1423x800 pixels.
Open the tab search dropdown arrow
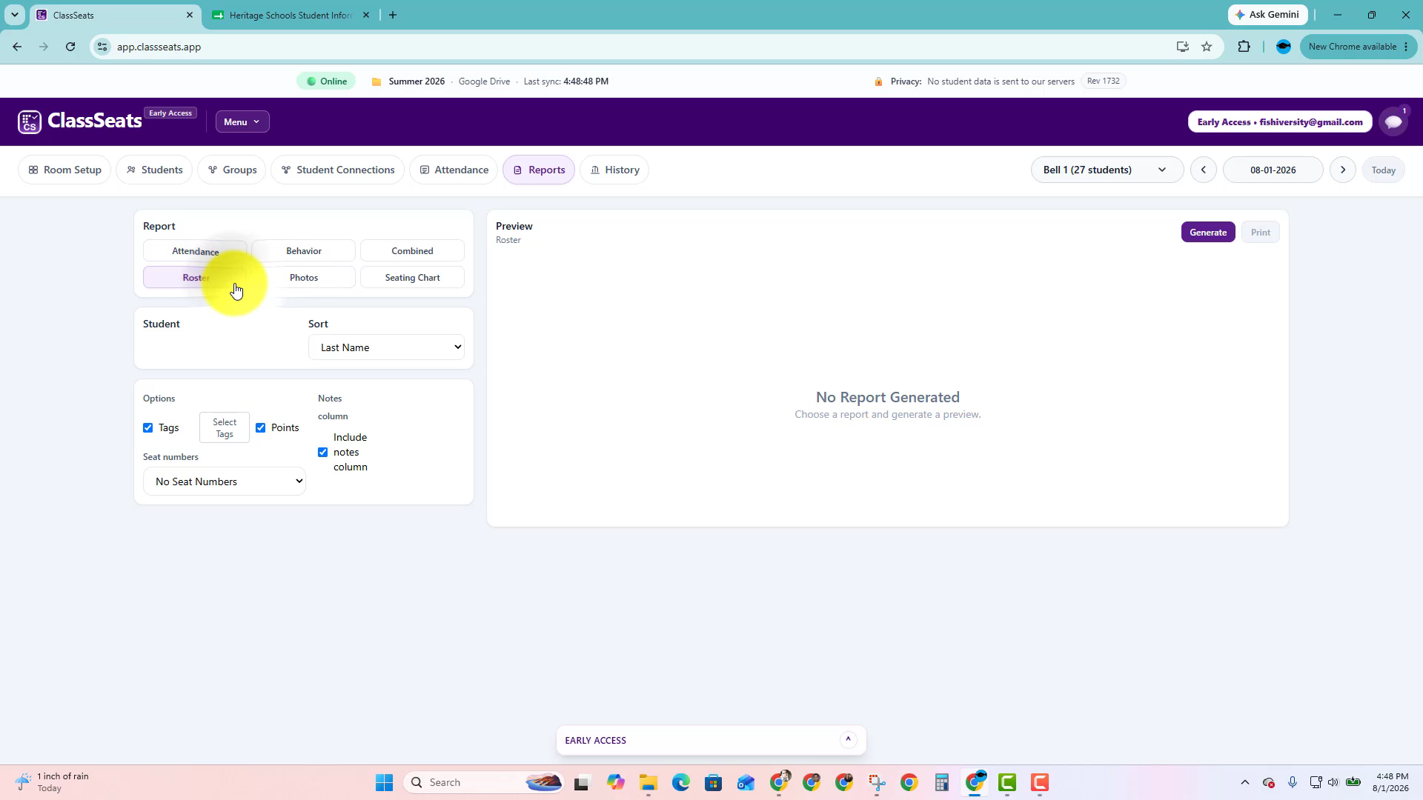point(14,15)
